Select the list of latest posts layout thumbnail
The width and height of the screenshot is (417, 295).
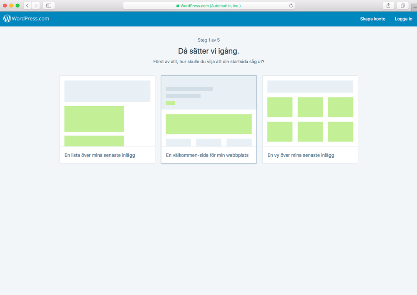point(107,112)
